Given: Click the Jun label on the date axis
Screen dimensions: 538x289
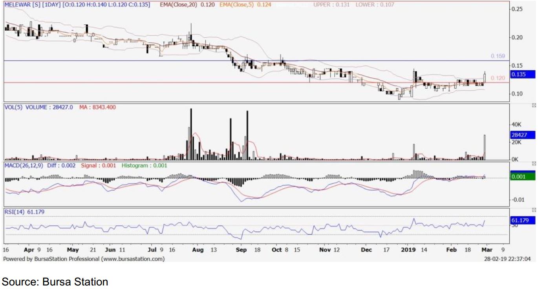Looking at the screenshot, I should [x=111, y=250].
